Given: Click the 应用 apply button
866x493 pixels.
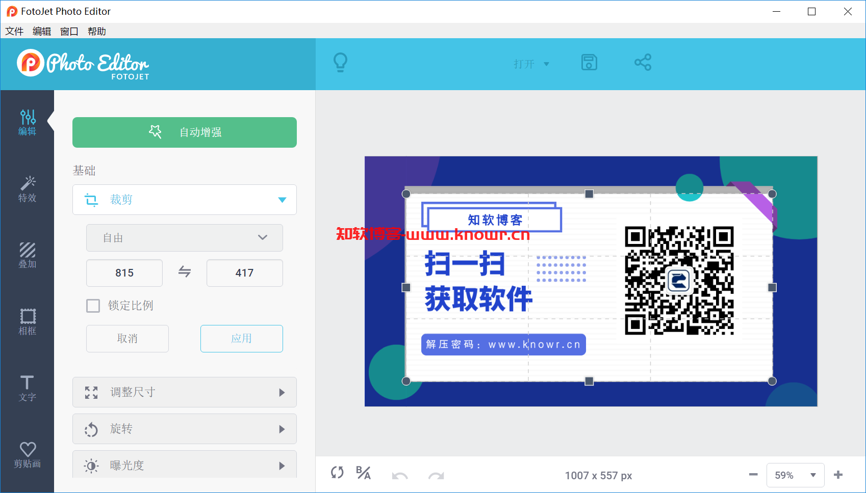Looking at the screenshot, I should 242,339.
